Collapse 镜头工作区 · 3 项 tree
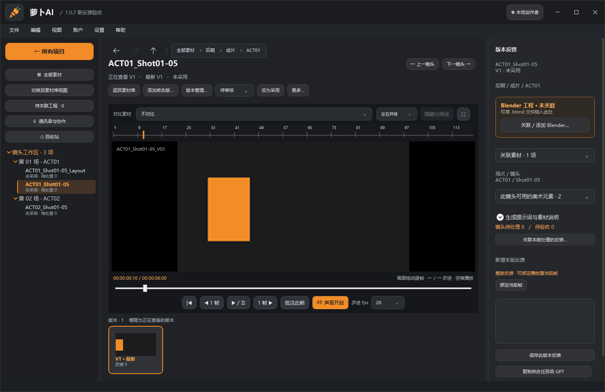 point(9,152)
